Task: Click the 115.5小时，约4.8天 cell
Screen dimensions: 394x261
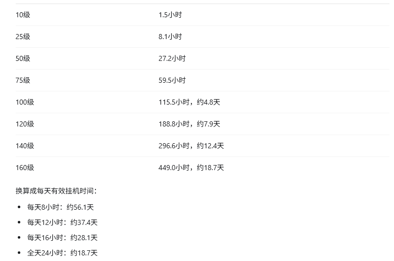Action: tap(189, 102)
